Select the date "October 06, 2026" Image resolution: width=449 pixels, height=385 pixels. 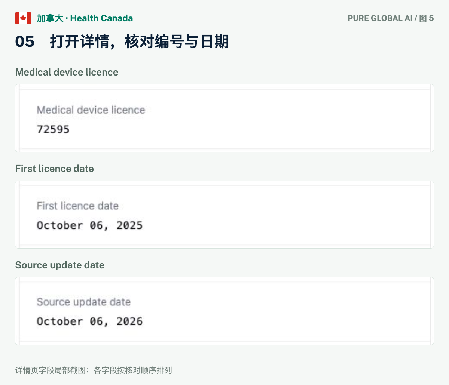click(x=90, y=321)
